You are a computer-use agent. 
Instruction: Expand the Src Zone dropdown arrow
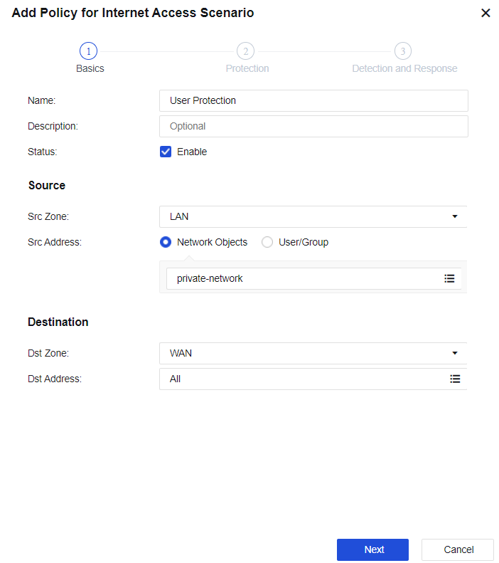coord(455,216)
